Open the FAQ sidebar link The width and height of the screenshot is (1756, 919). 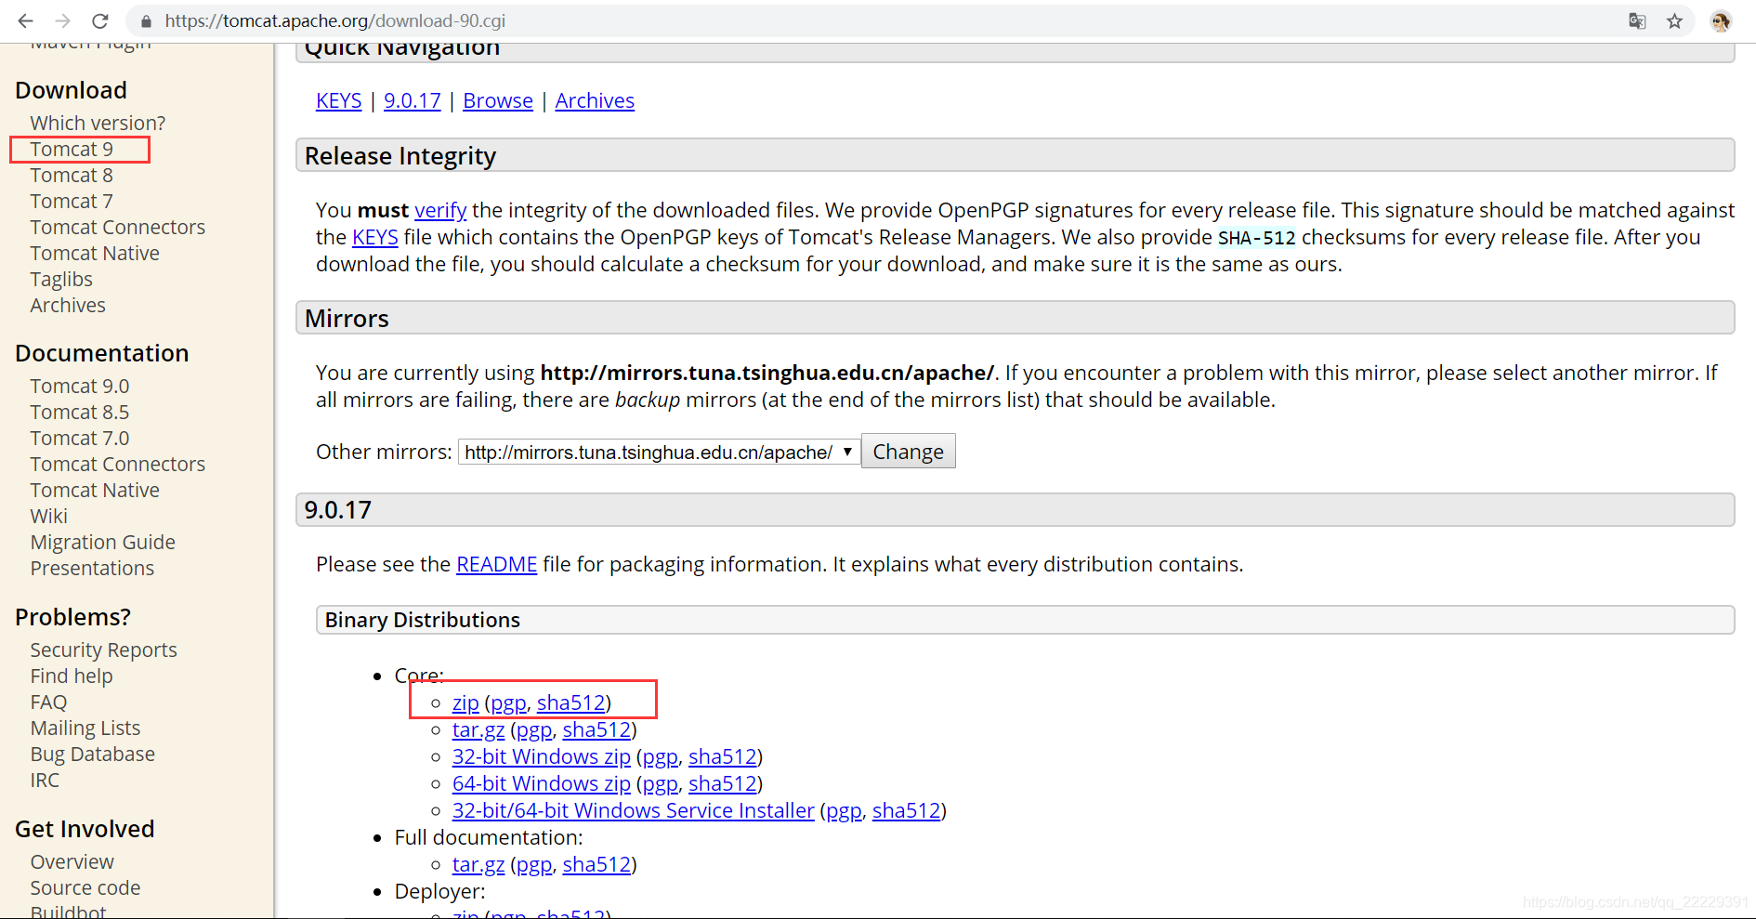[48, 702]
